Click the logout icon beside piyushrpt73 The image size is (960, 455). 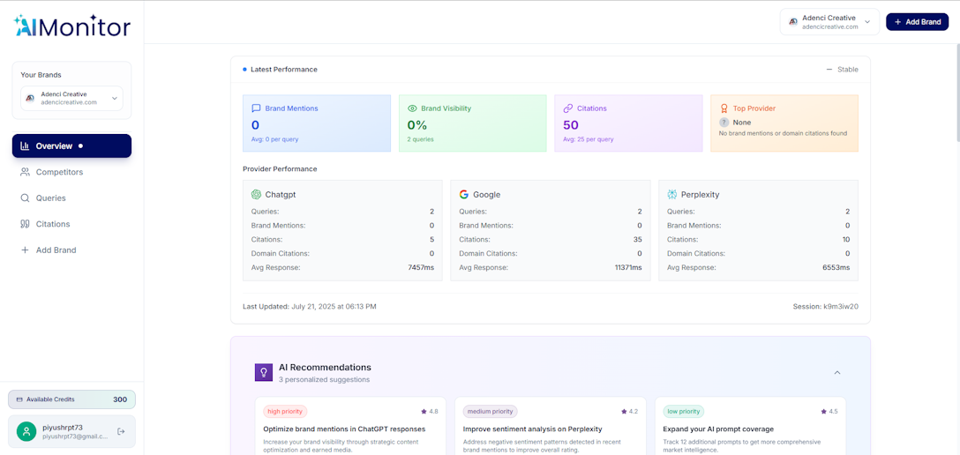(121, 432)
